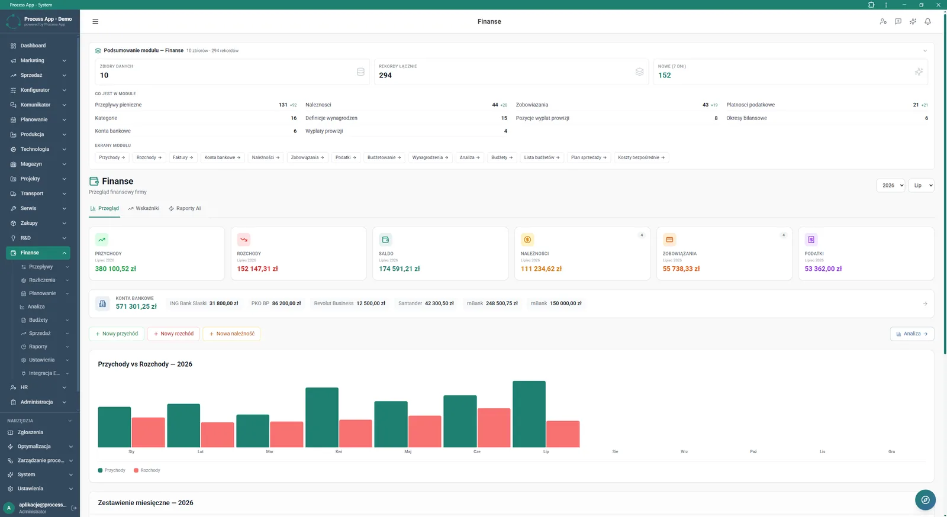The image size is (947, 517).
Task: Switch to the Raporty AI tab
Action: (185, 208)
